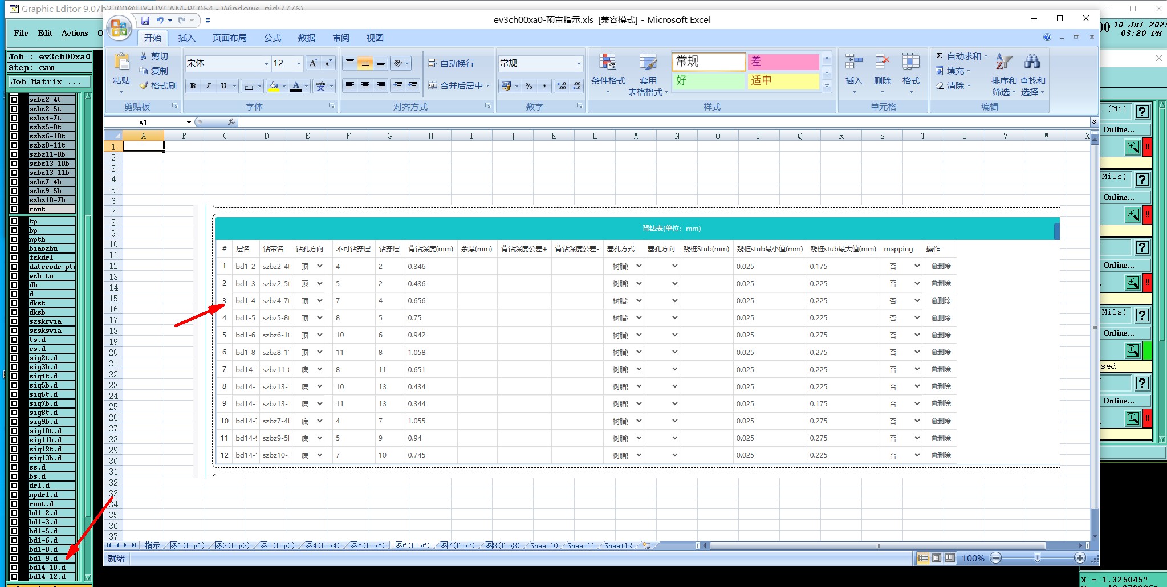The height and width of the screenshot is (587, 1167).
Task: Click the insert function fx icon
Action: (231, 122)
